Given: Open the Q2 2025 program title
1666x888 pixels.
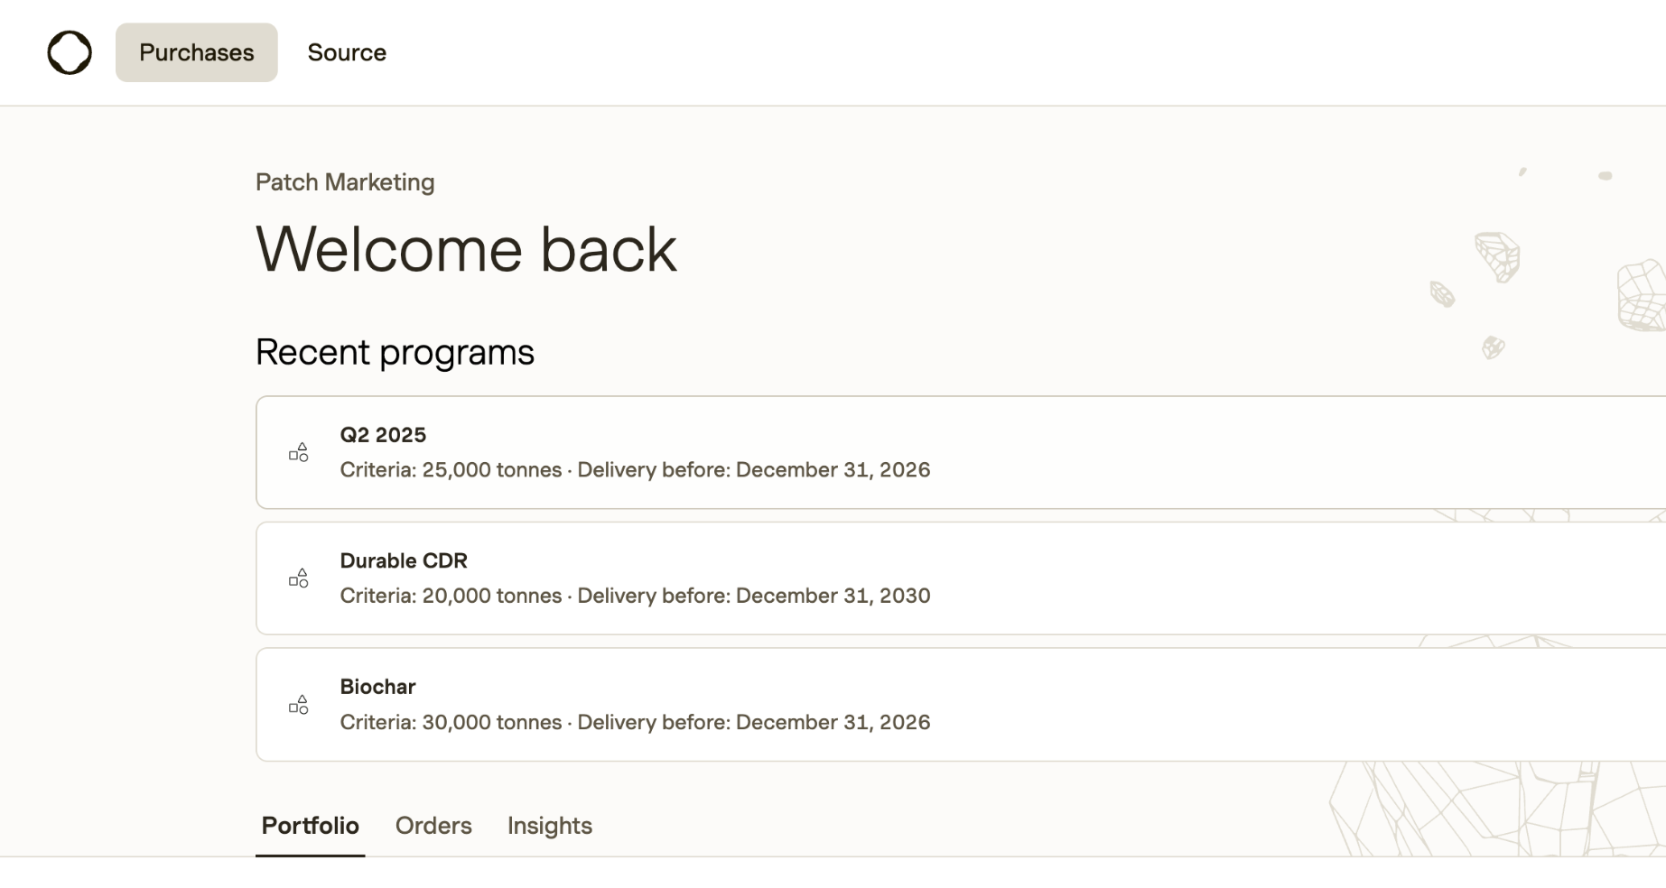Looking at the screenshot, I should (383, 435).
